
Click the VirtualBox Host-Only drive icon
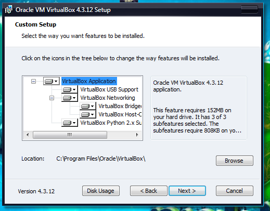tap(87, 114)
